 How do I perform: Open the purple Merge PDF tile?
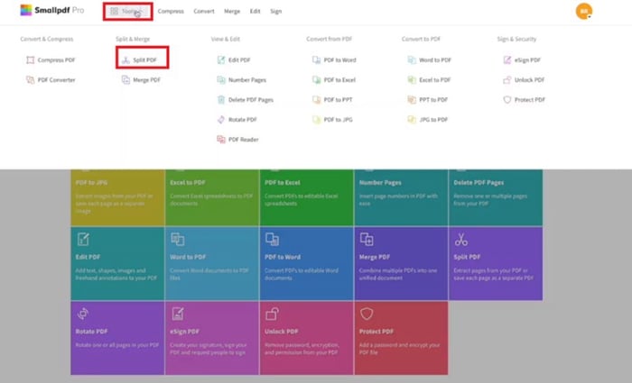click(401, 261)
